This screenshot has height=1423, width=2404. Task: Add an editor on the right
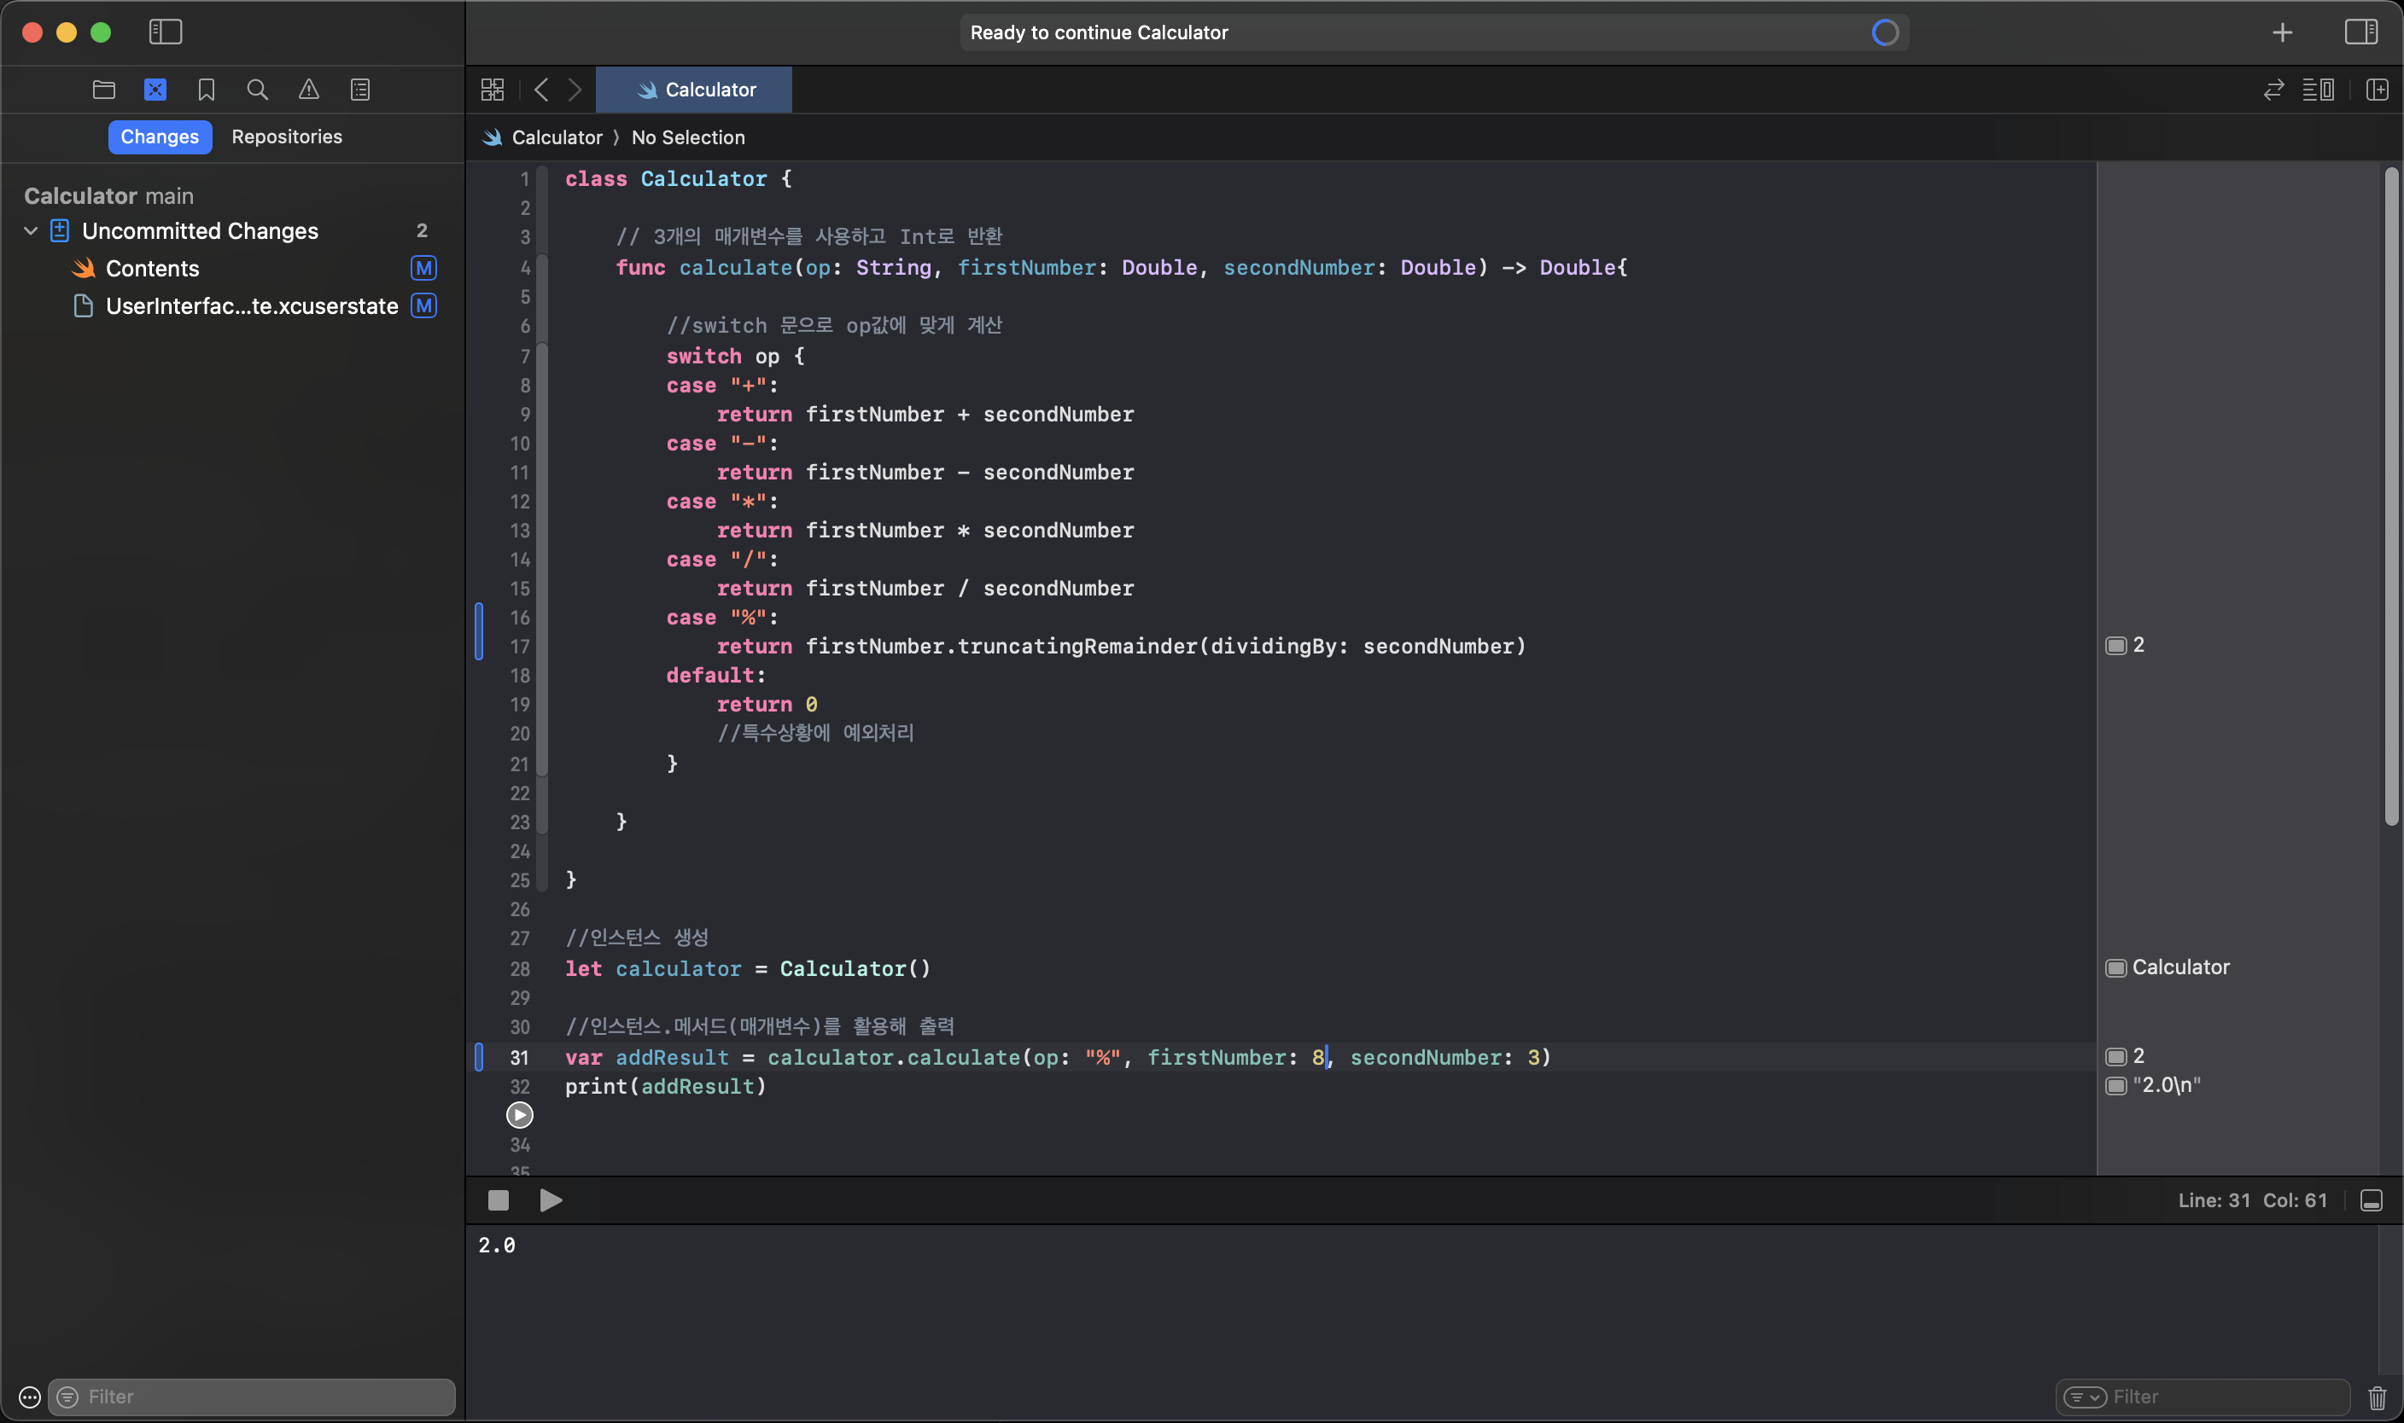point(2378,90)
